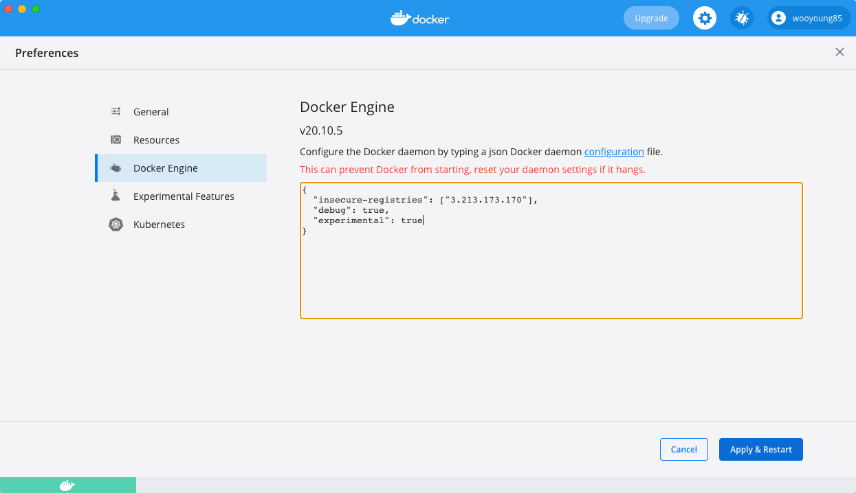856x493 pixels.
Task: Open the Experimental Features tab
Action: (181, 196)
